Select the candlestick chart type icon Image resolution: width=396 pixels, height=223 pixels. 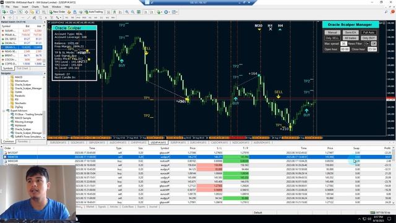[114, 12]
